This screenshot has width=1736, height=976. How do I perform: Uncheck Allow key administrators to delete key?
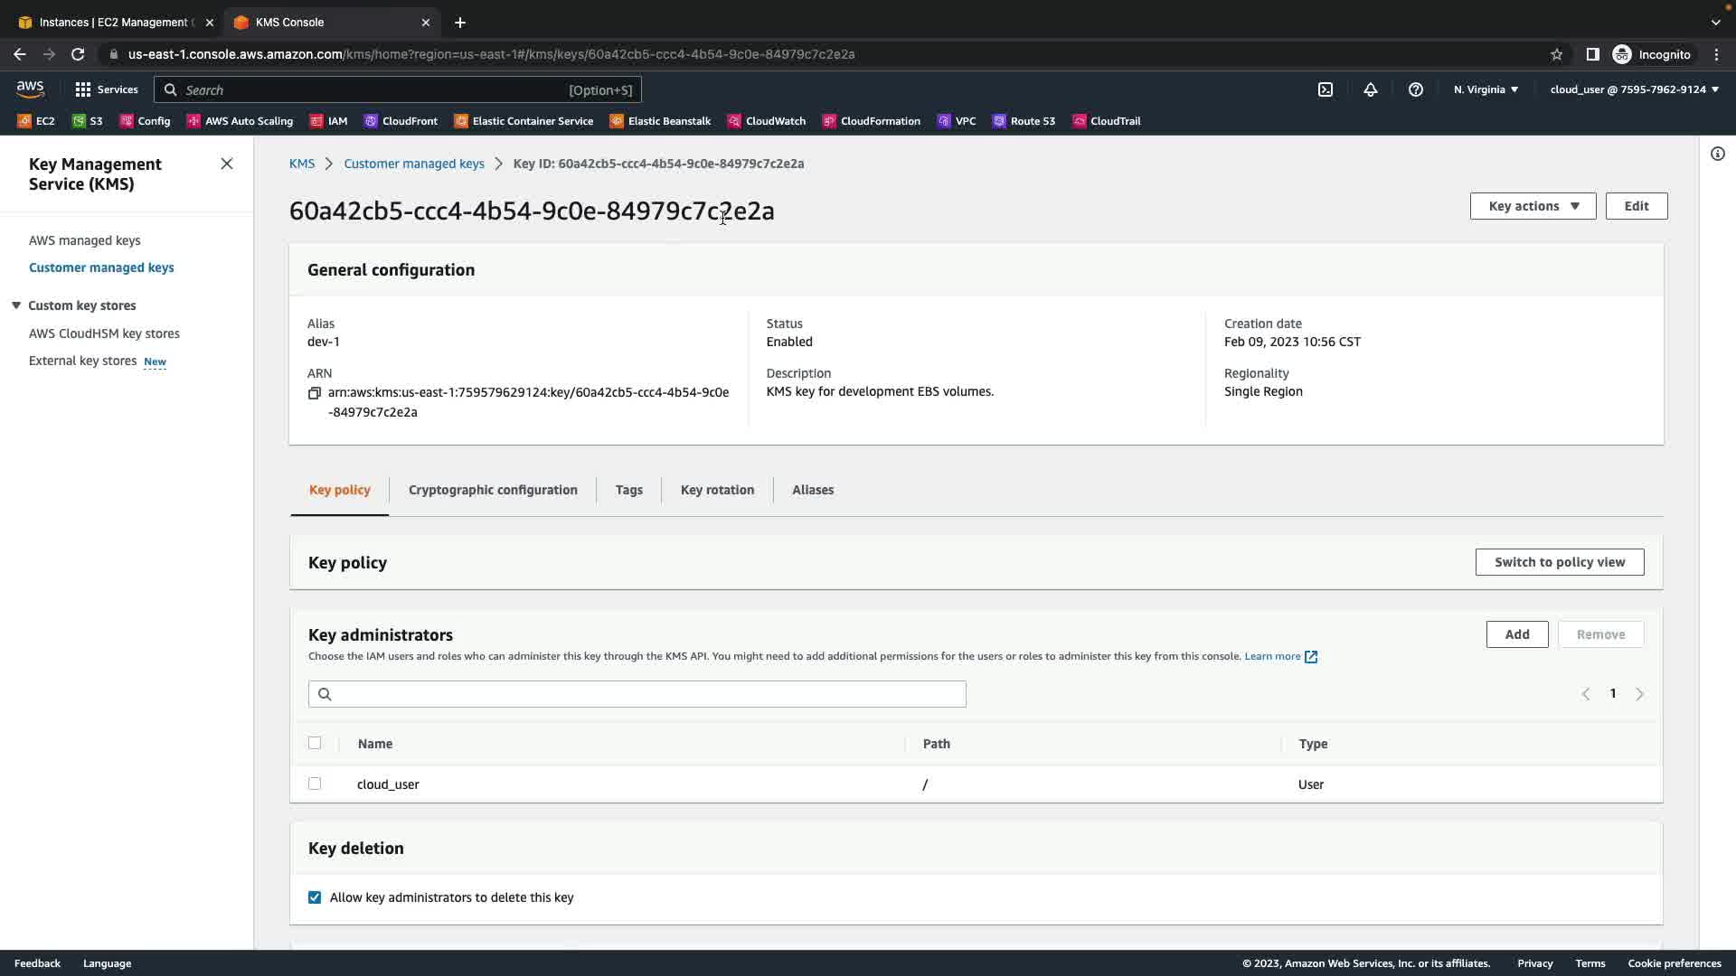point(315,897)
